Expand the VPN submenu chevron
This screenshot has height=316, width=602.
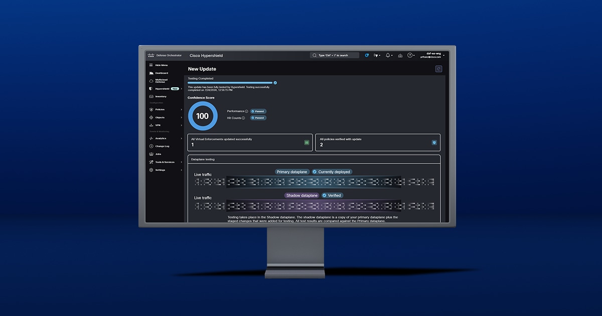coord(181,125)
